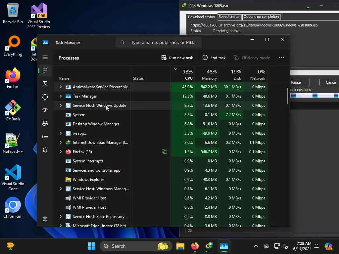Screen dimensions: 339x254
Task: Expand Antimalware Service Executable process
Action: tap(61, 87)
